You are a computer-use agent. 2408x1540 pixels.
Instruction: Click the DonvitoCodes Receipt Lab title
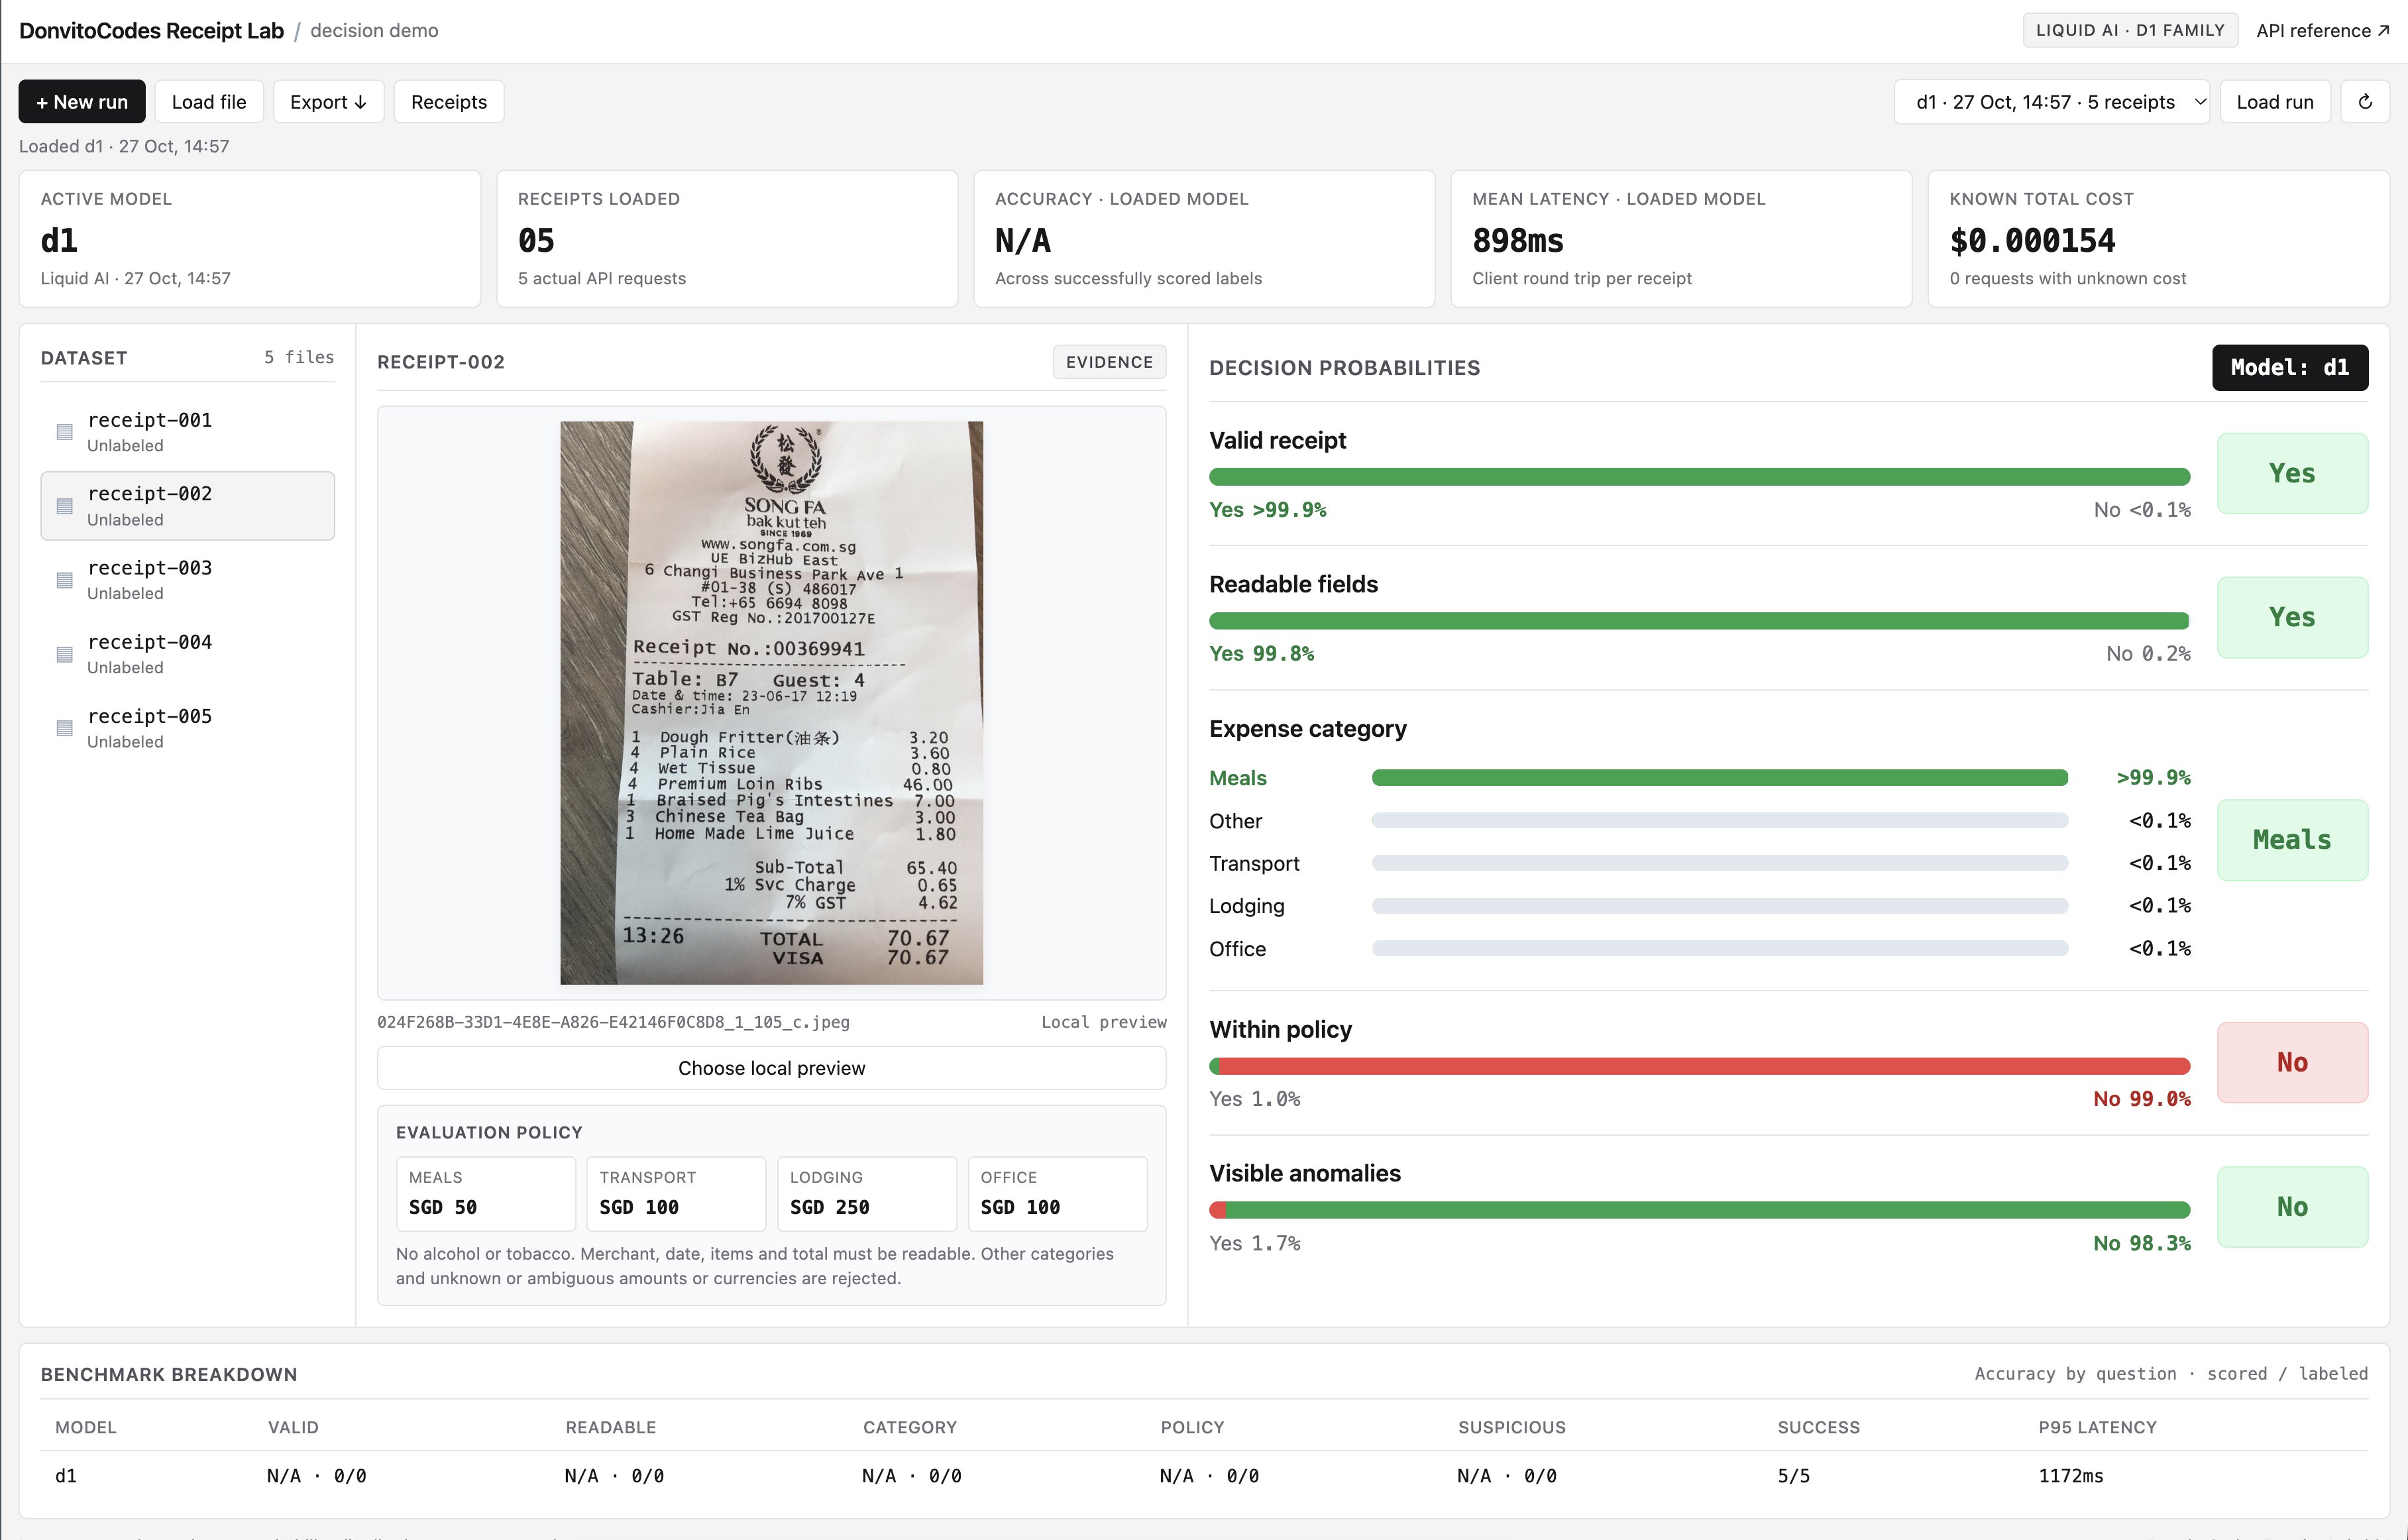(151, 31)
